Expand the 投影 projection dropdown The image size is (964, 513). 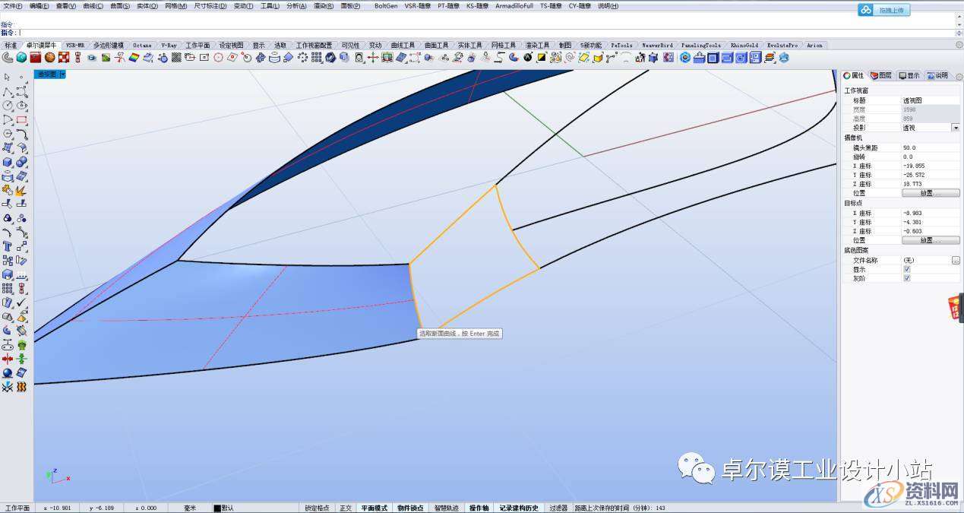[955, 128]
